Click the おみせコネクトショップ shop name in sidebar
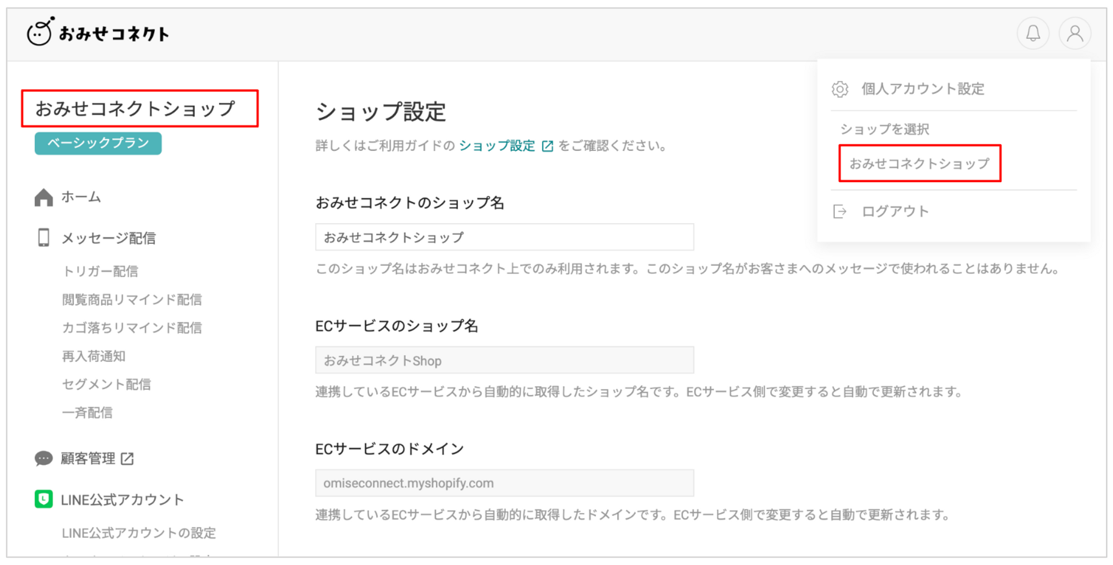1113x565 pixels. 135,109
